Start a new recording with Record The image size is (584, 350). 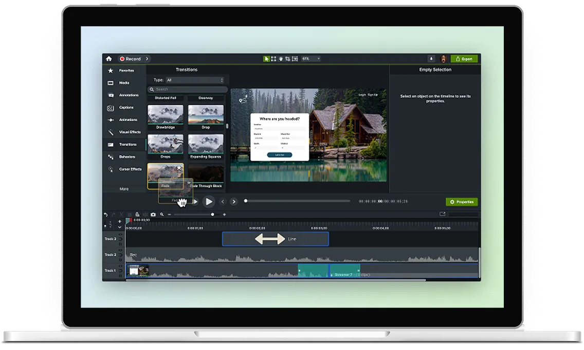[131, 59]
